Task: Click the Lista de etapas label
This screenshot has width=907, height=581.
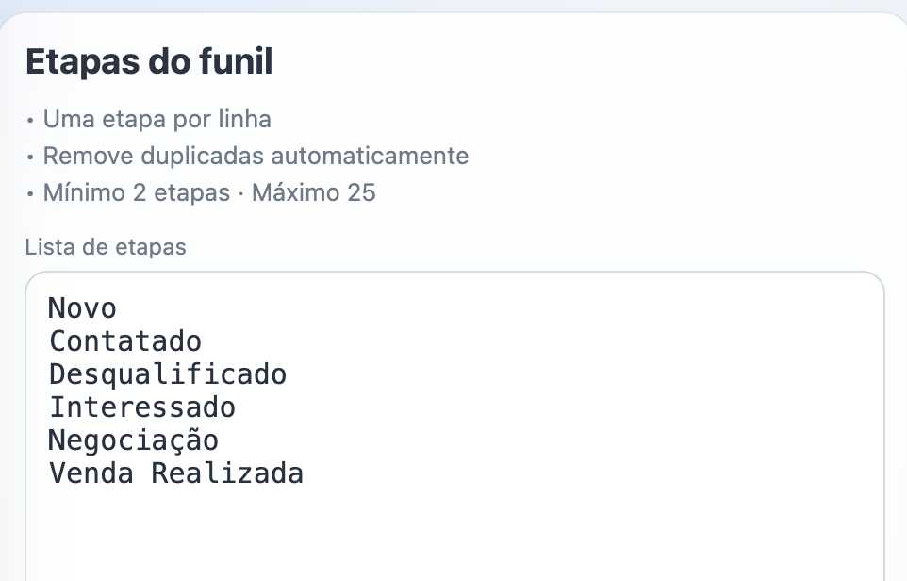Action: tap(106, 247)
